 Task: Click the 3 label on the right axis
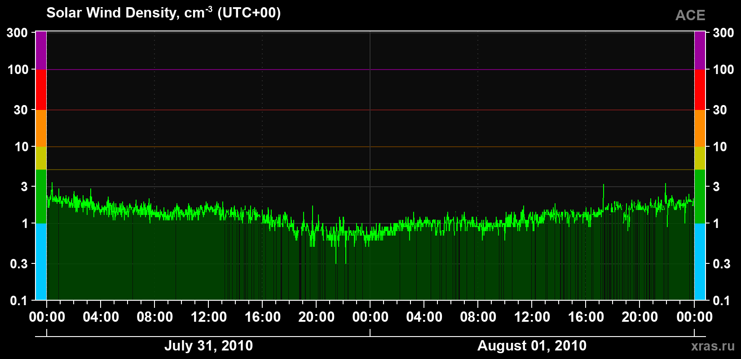716,187
